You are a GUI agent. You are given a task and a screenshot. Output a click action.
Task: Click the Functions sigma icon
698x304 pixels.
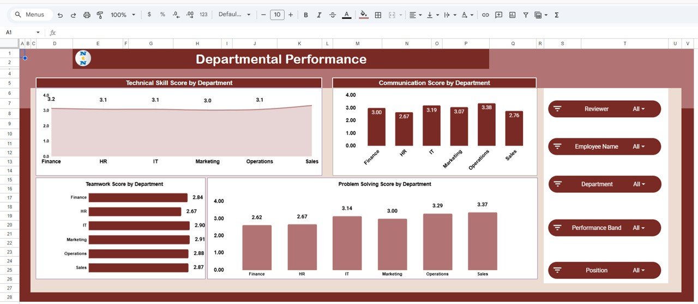(x=556, y=15)
